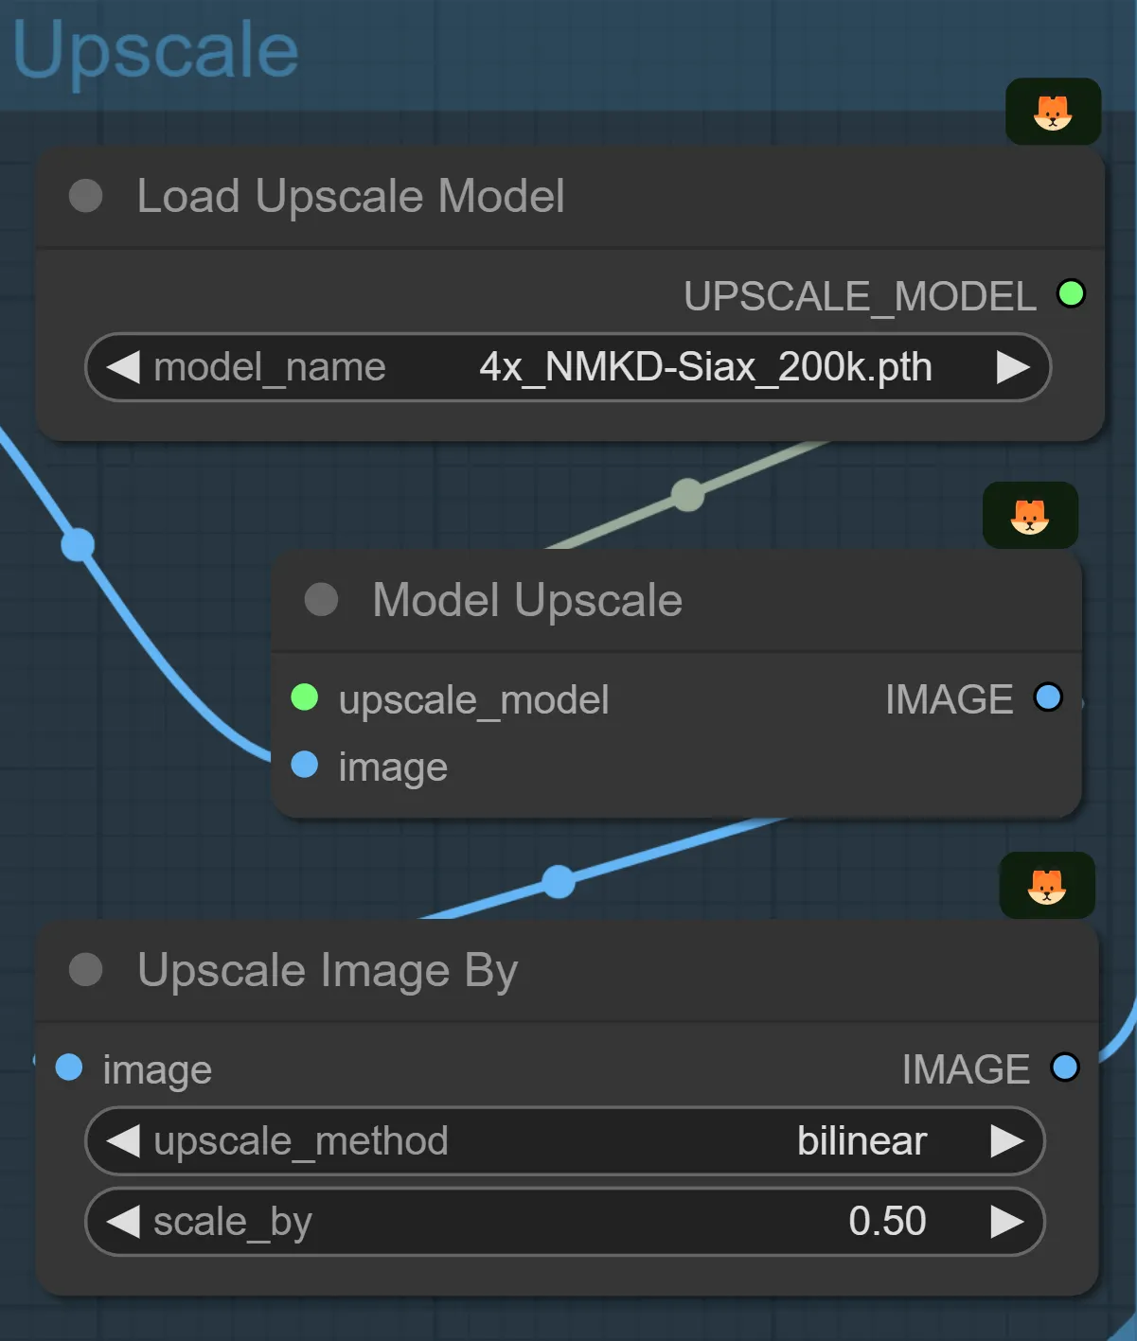
Task: Click fox badge above Model Upscale node
Action: coord(1029,517)
